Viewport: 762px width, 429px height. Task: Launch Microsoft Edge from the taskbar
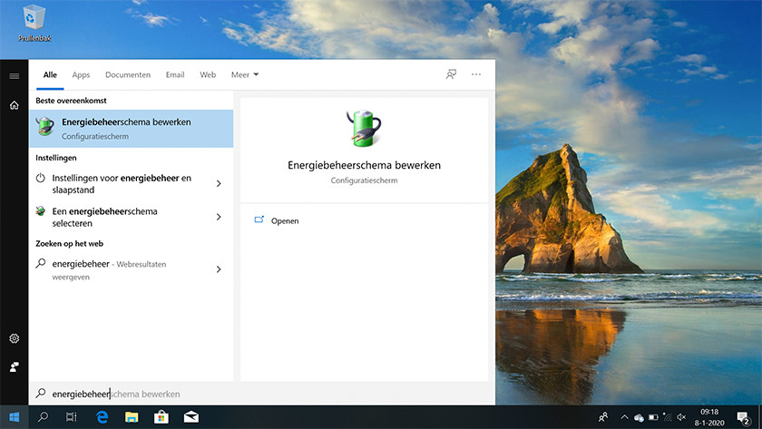click(x=102, y=417)
